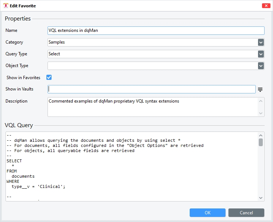Grab the VQL Query scrollbar thumb
The height and width of the screenshot is (222, 273).
point(261,143)
